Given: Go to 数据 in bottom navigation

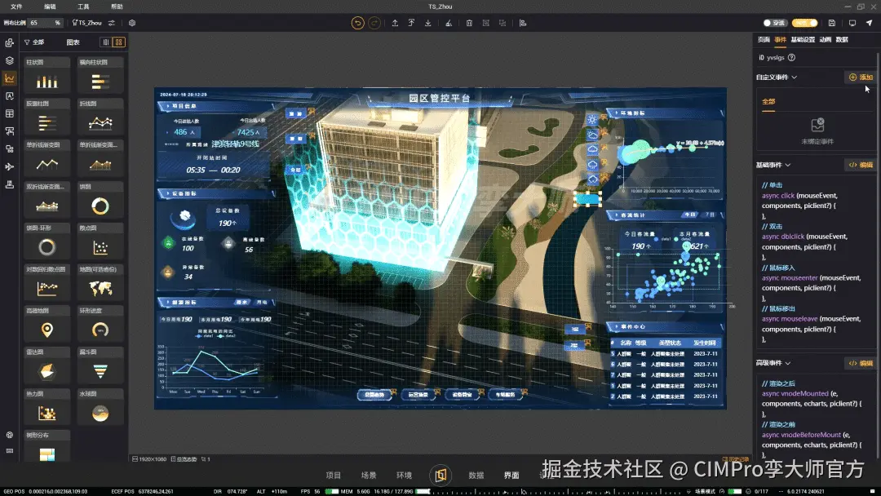Looking at the screenshot, I should (476, 476).
